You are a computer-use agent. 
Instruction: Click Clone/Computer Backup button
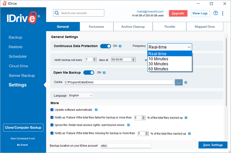[23, 128]
